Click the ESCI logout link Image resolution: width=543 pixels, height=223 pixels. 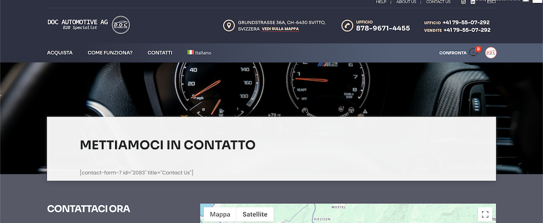point(491,2)
